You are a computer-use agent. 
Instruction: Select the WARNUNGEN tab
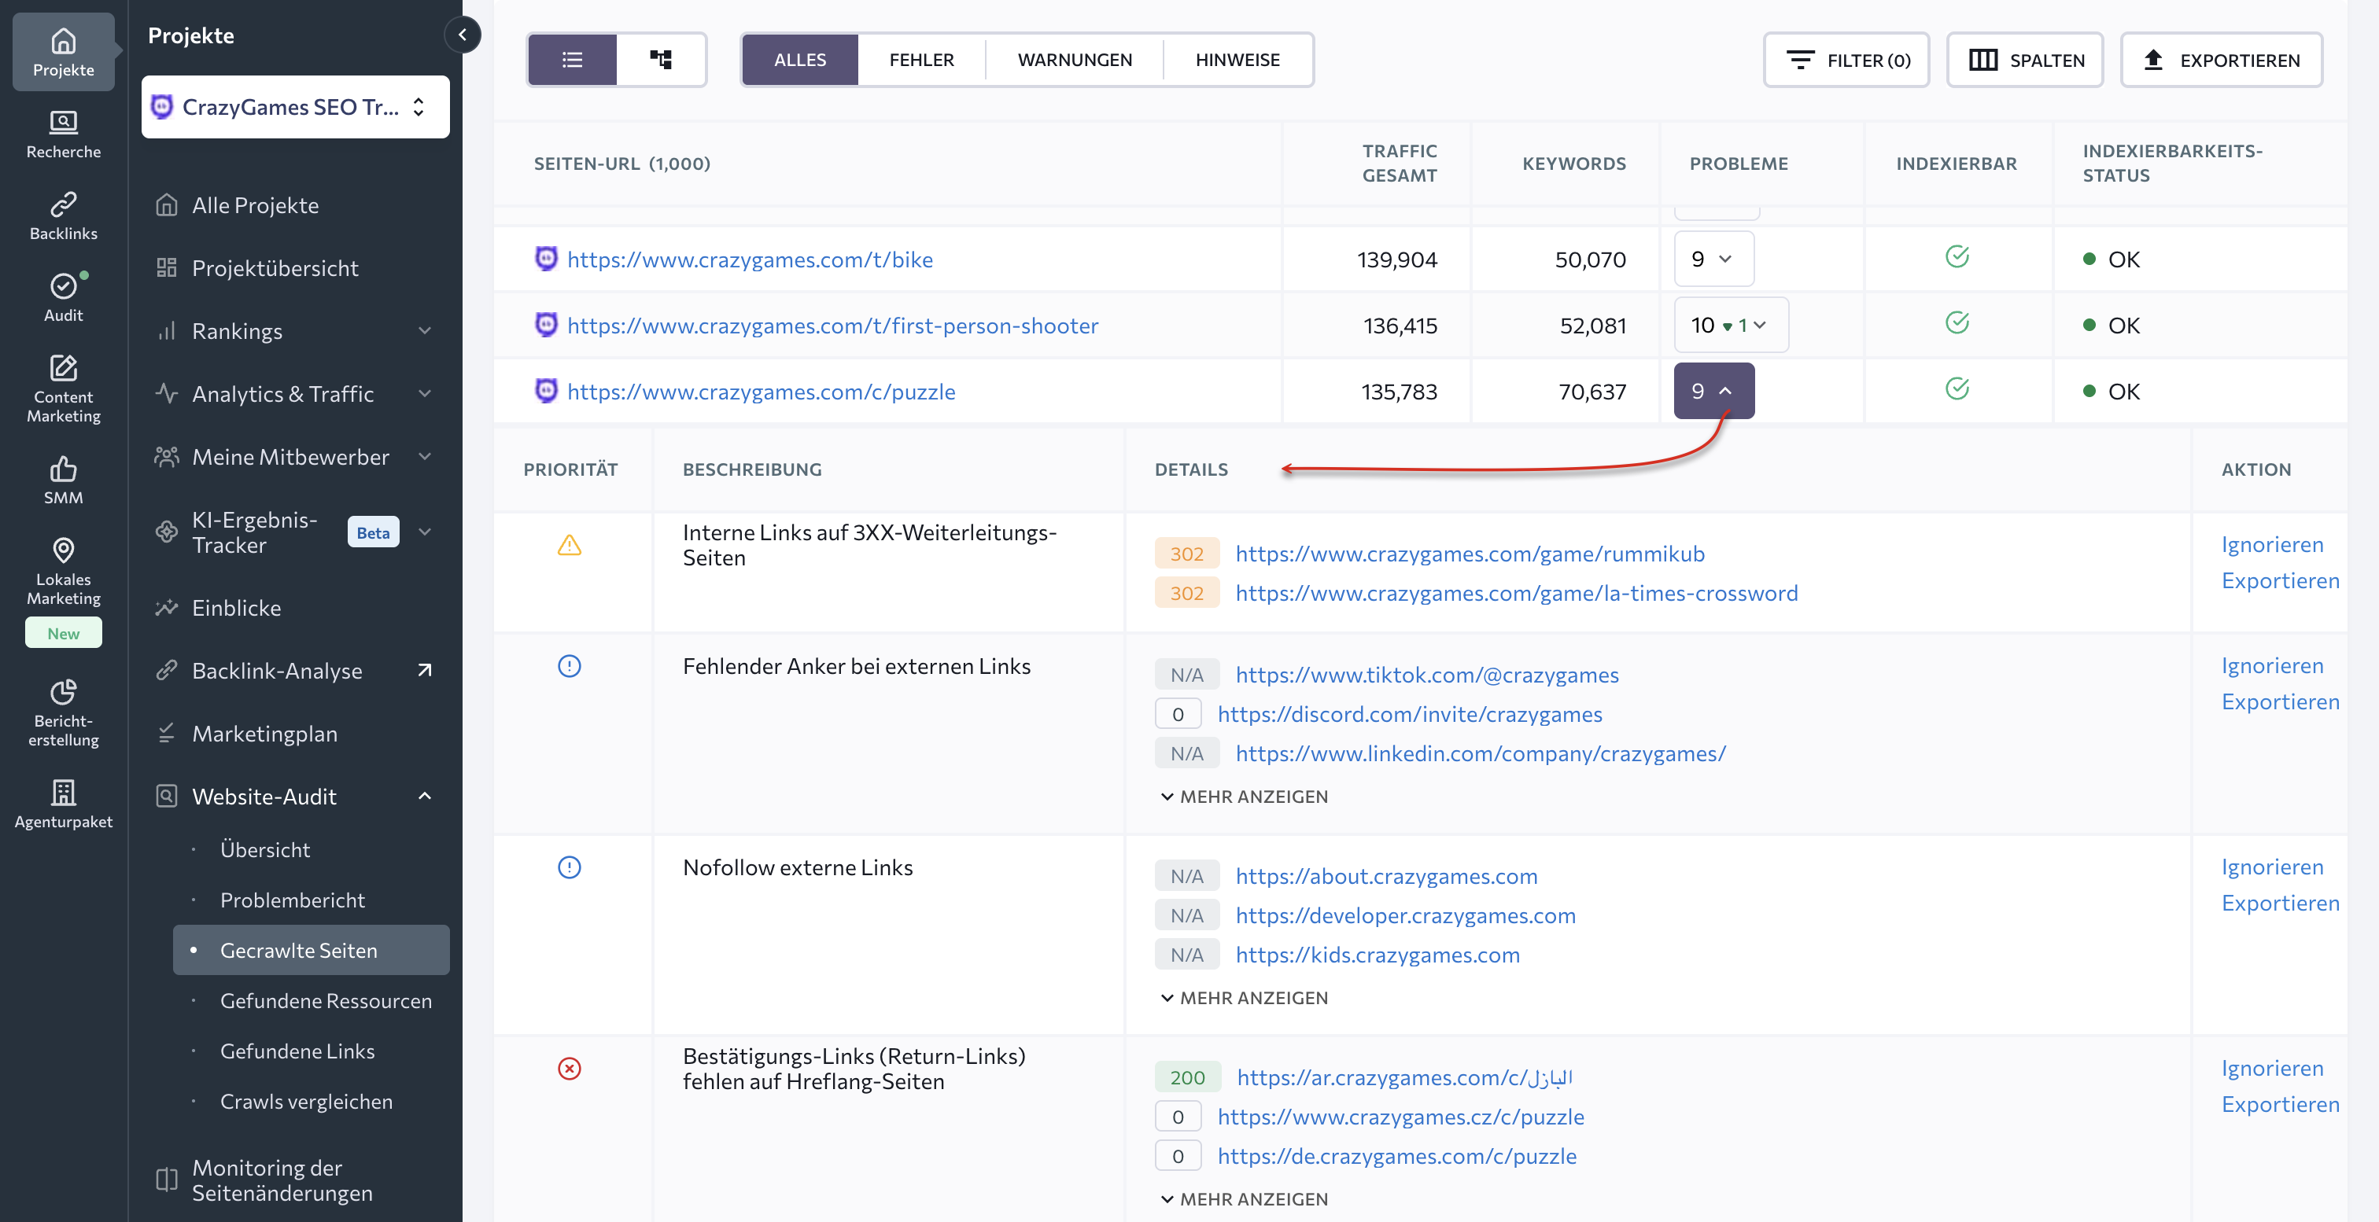pos(1075,60)
